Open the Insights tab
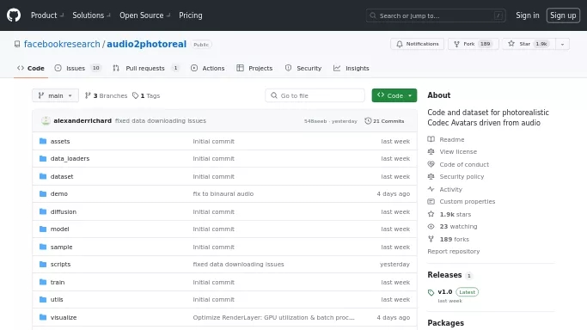 (x=352, y=68)
